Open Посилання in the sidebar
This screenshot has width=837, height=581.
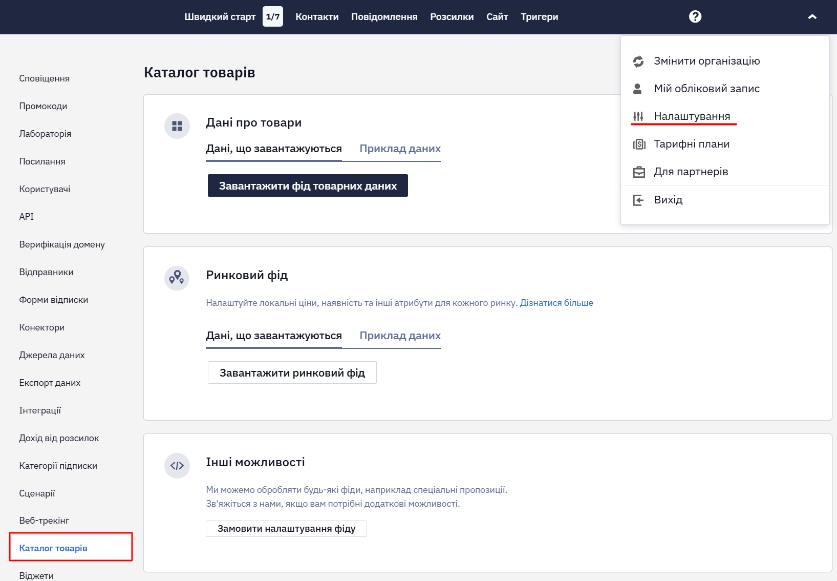click(x=42, y=161)
